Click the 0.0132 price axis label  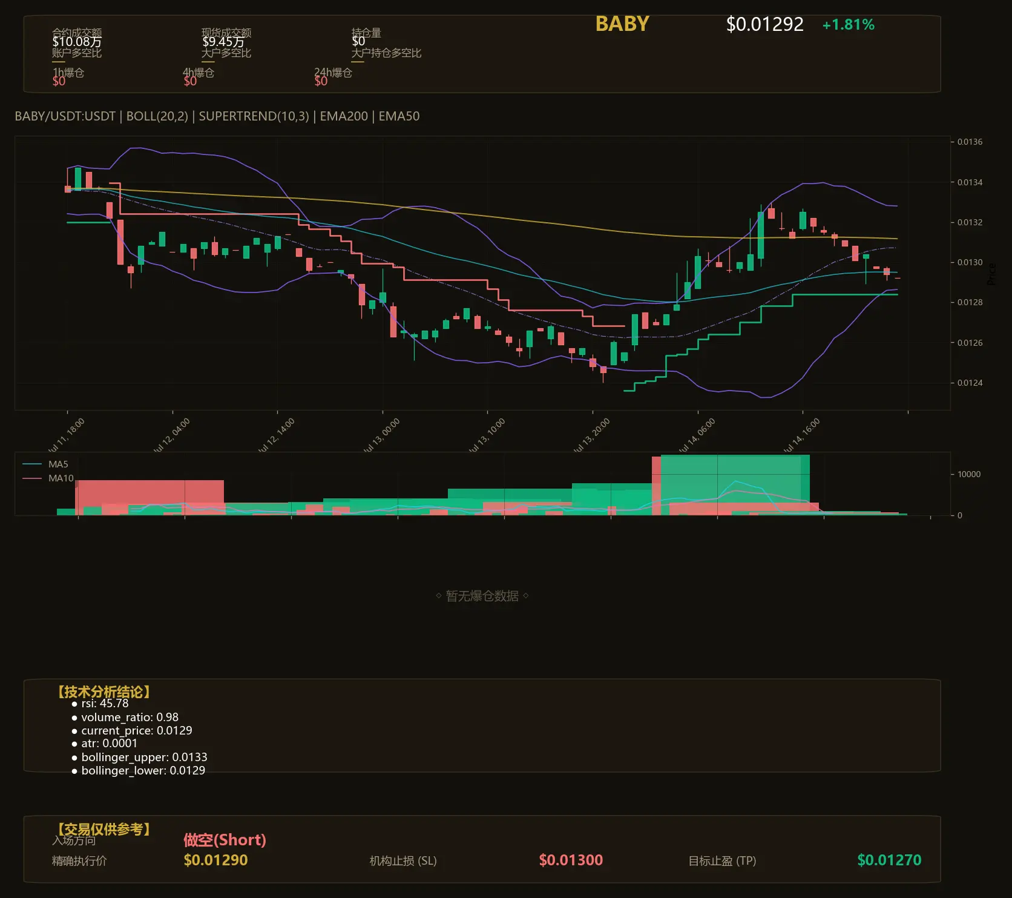coord(970,222)
